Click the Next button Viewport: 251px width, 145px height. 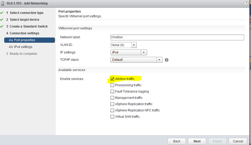tap(197, 141)
